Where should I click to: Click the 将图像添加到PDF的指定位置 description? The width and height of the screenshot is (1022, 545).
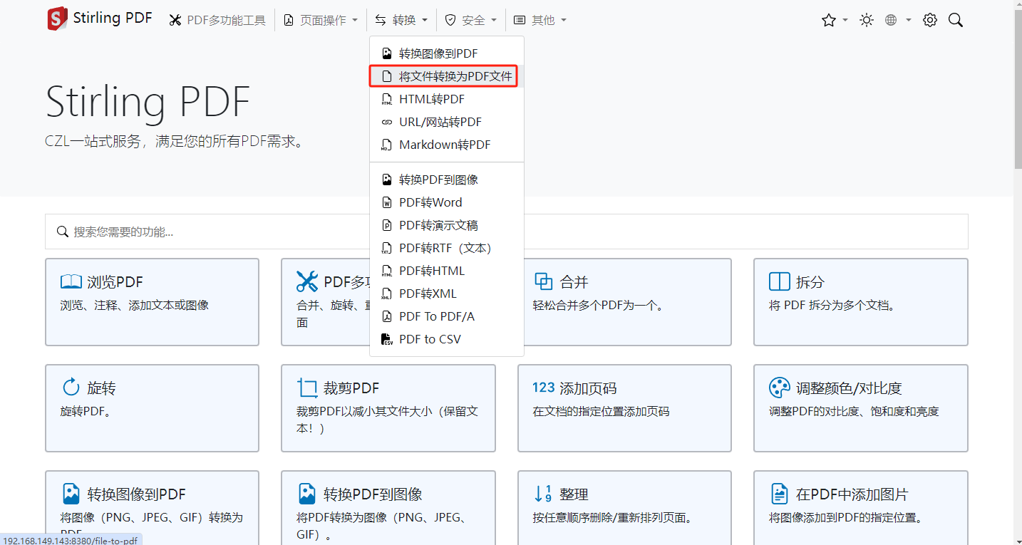pyautogui.click(x=846, y=517)
